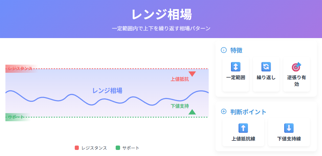Click the up arrow icon above 上値抵抗線
The width and height of the screenshot is (322, 156).
pyautogui.click(x=243, y=128)
